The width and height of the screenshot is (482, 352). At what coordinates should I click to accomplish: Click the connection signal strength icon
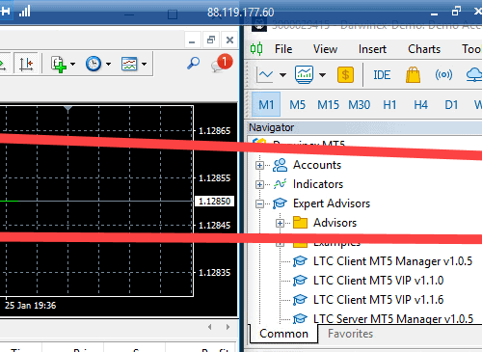pyautogui.click(x=24, y=12)
